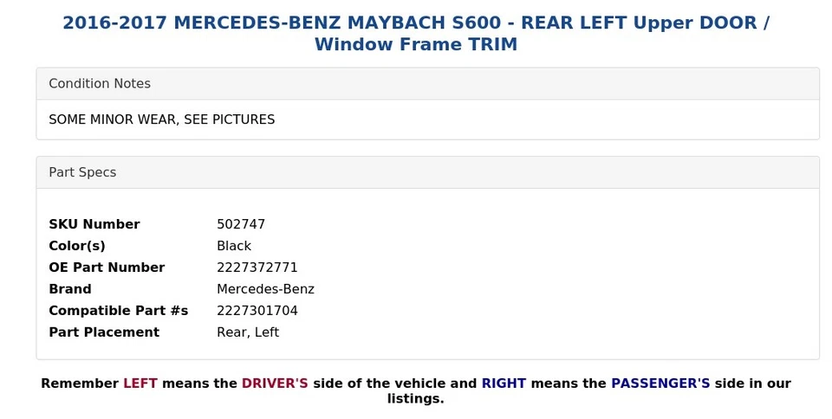Click the blue PASSENGER'S word
The image size is (832, 419).
point(660,384)
